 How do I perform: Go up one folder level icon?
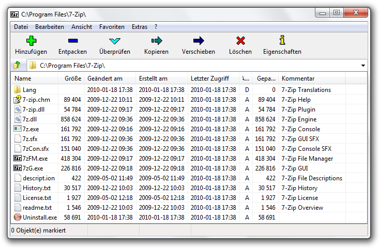[17, 65]
